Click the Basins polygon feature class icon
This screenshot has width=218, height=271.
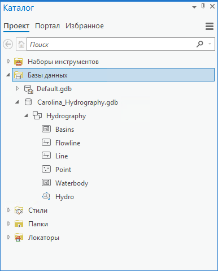(x=46, y=129)
